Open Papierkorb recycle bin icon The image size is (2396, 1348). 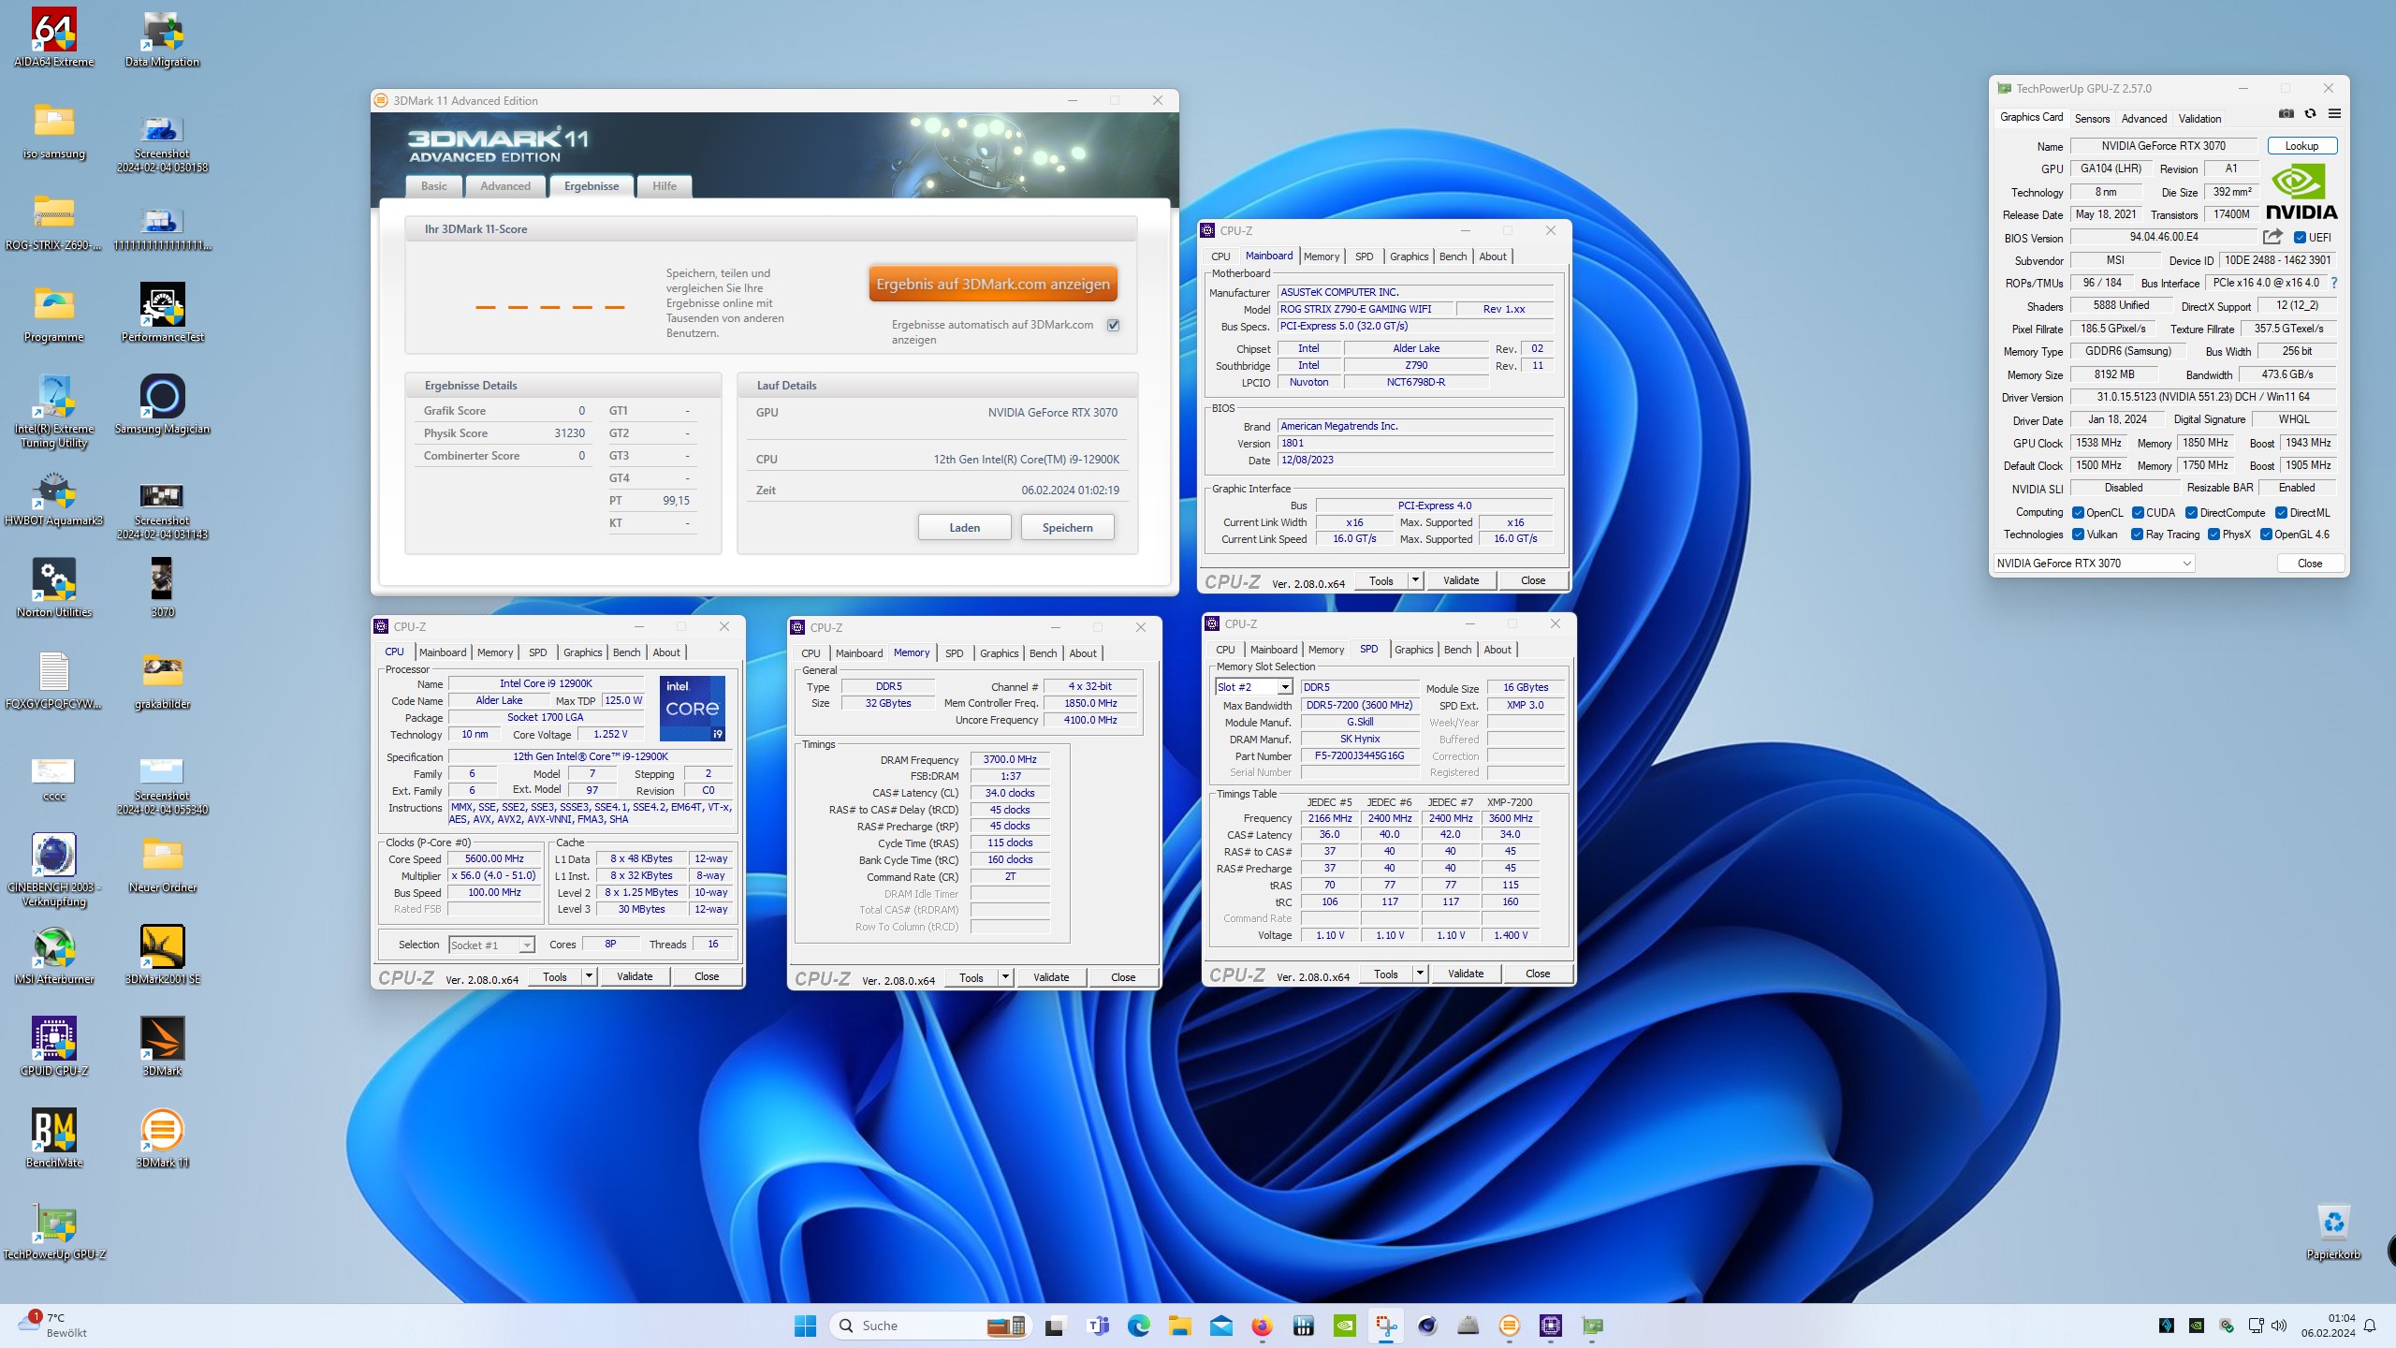[x=2333, y=1230]
